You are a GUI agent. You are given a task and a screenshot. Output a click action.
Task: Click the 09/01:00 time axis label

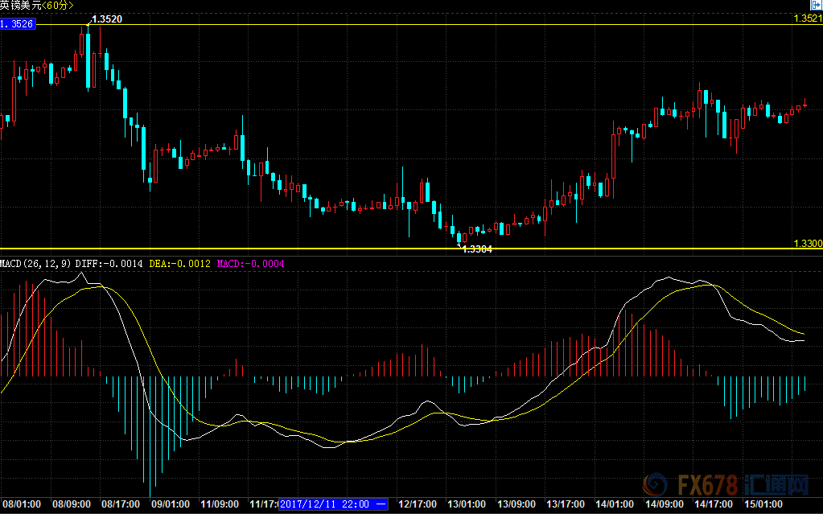tap(171, 504)
